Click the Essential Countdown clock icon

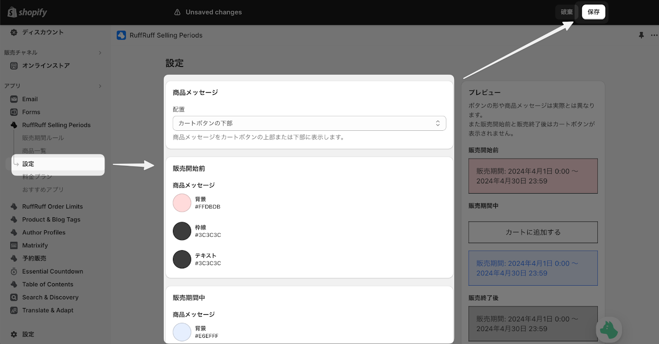click(x=14, y=271)
